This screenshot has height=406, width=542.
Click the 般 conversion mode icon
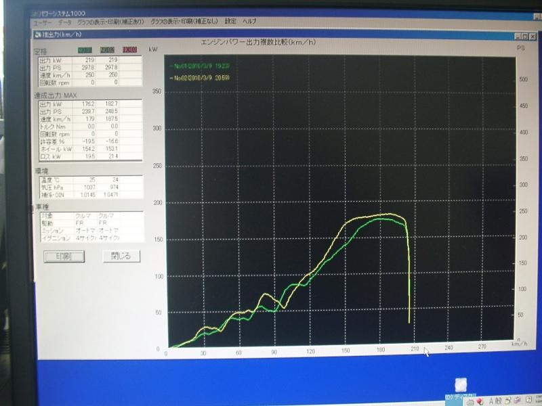point(499,401)
